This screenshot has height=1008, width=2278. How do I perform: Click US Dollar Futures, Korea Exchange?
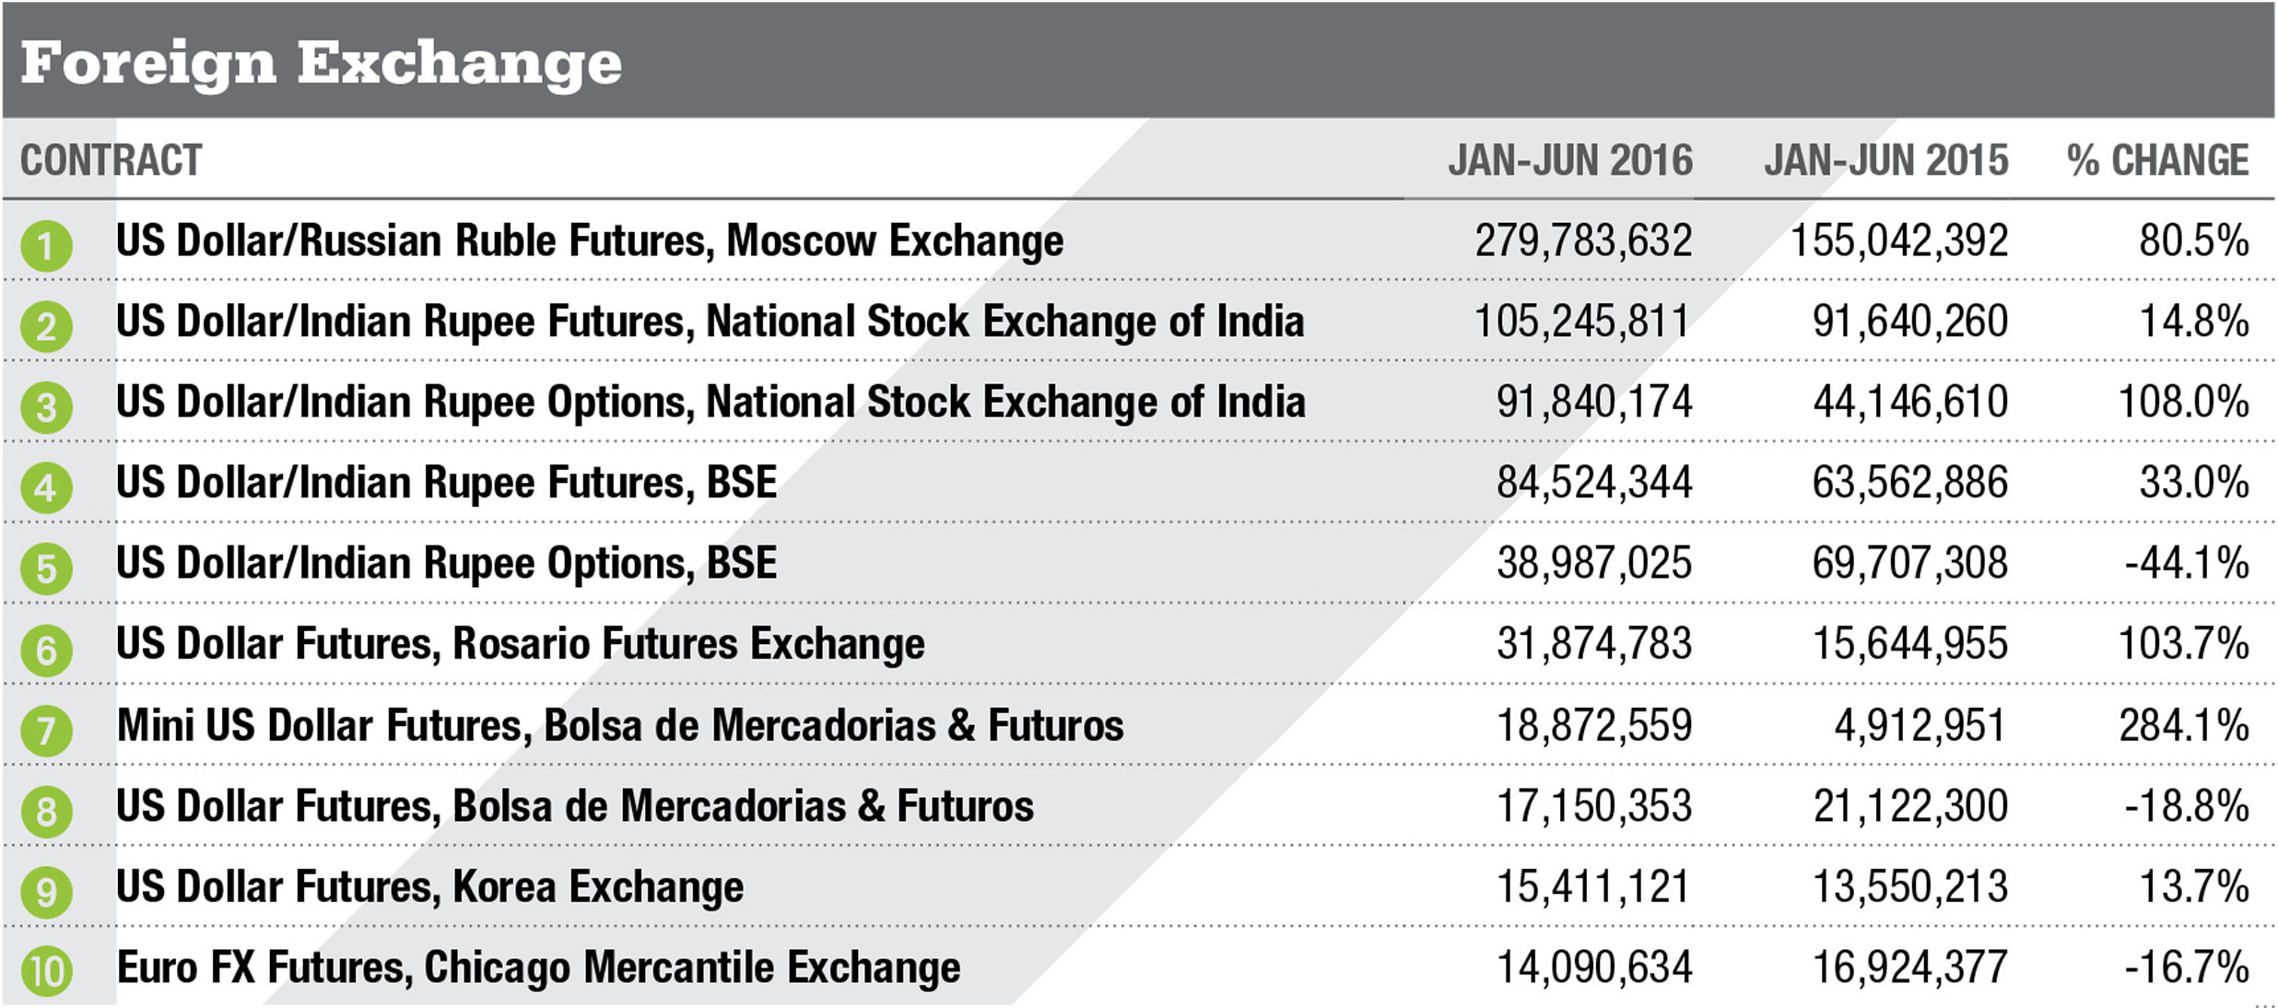(429, 886)
